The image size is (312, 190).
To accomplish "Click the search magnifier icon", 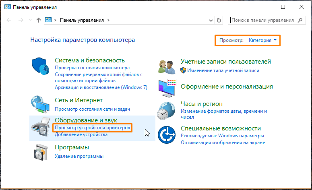I will tap(300, 20).
